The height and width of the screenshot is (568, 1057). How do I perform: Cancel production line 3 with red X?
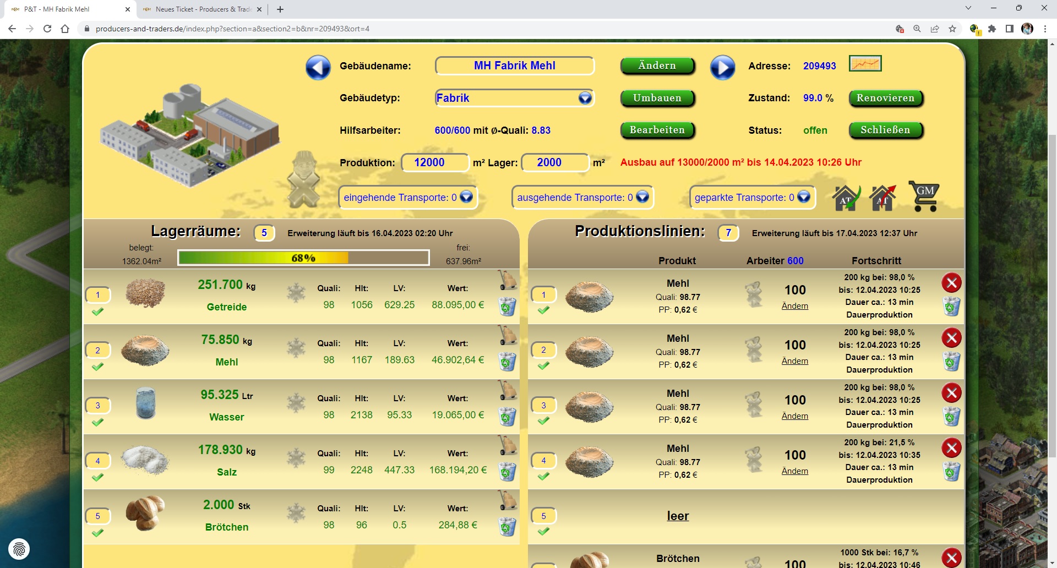[951, 393]
